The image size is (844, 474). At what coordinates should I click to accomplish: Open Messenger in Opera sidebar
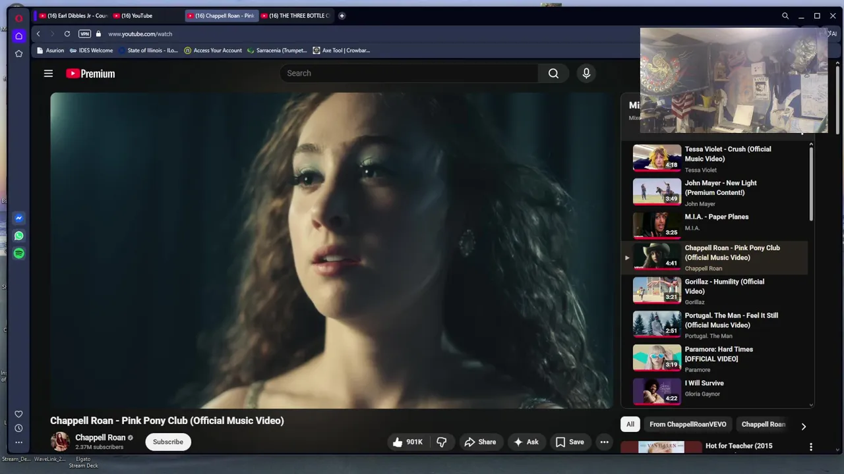point(19,218)
